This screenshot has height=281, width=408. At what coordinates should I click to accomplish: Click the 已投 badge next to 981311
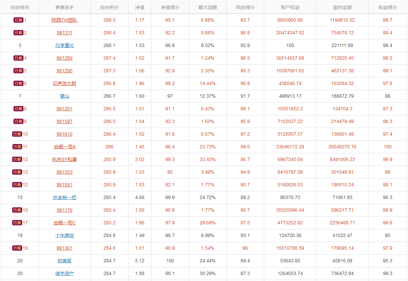pyautogui.click(x=18, y=33)
